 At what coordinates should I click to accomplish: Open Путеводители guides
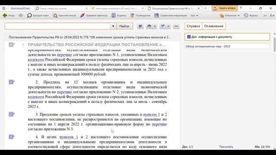coord(140,15)
